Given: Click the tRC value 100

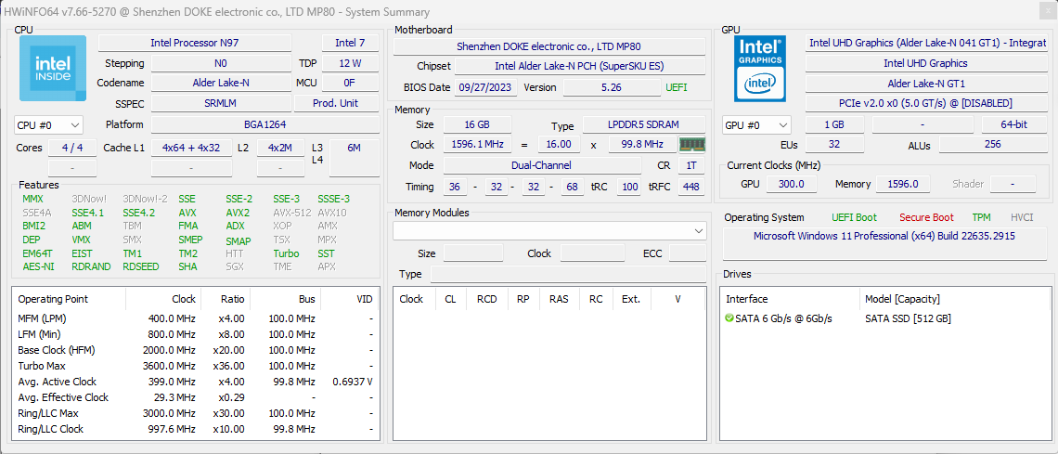Looking at the screenshot, I should 630,187.
